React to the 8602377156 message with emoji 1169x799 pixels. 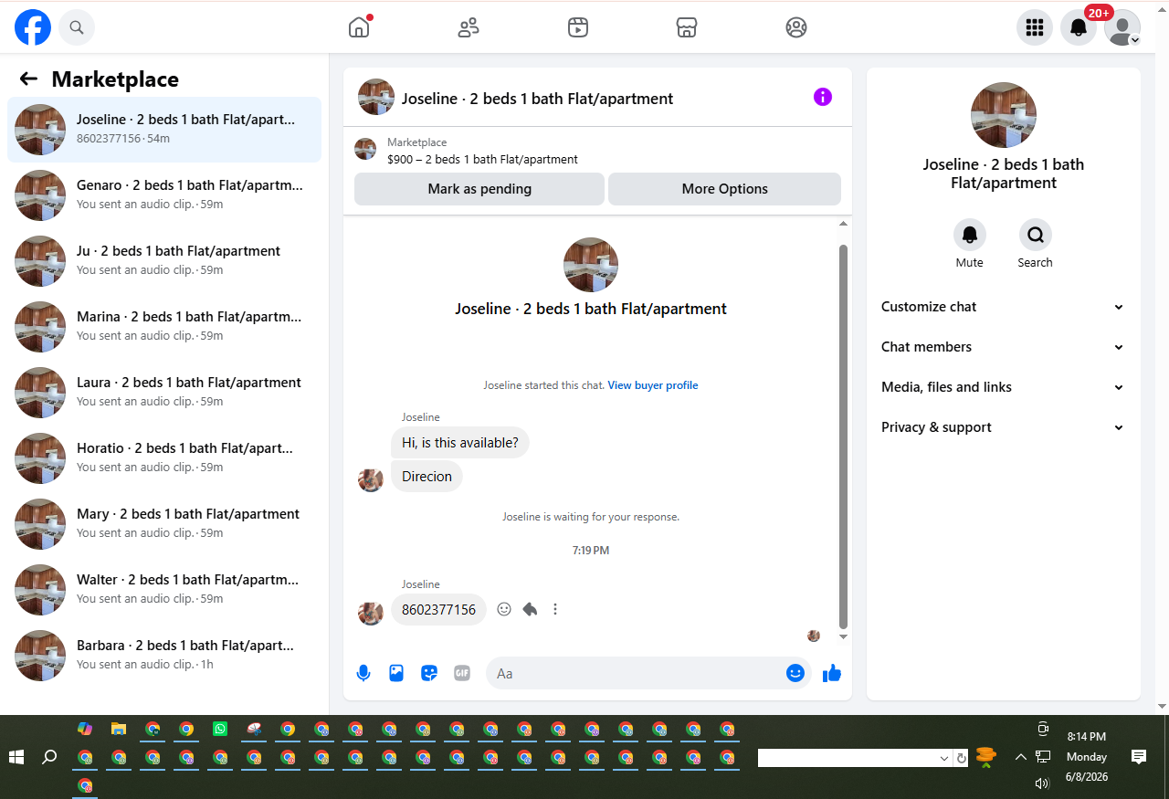(x=504, y=609)
